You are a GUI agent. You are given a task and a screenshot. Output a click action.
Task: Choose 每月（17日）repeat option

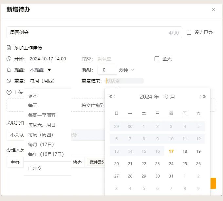tap(41, 145)
